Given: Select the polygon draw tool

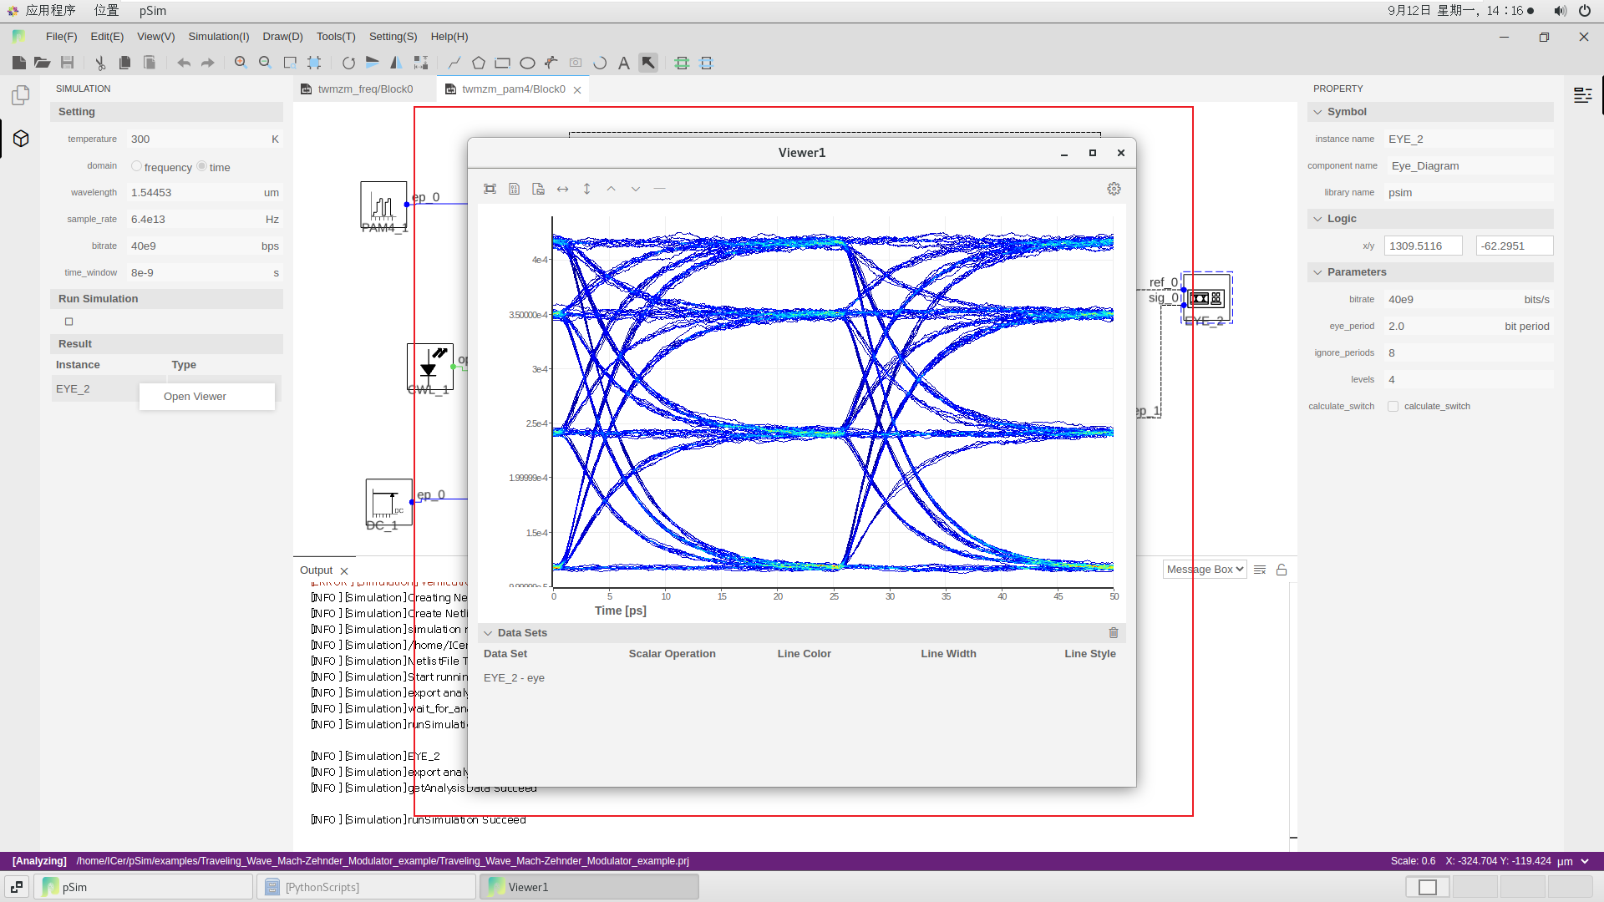Looking at the screenshot, I should (x=479, y=63).
